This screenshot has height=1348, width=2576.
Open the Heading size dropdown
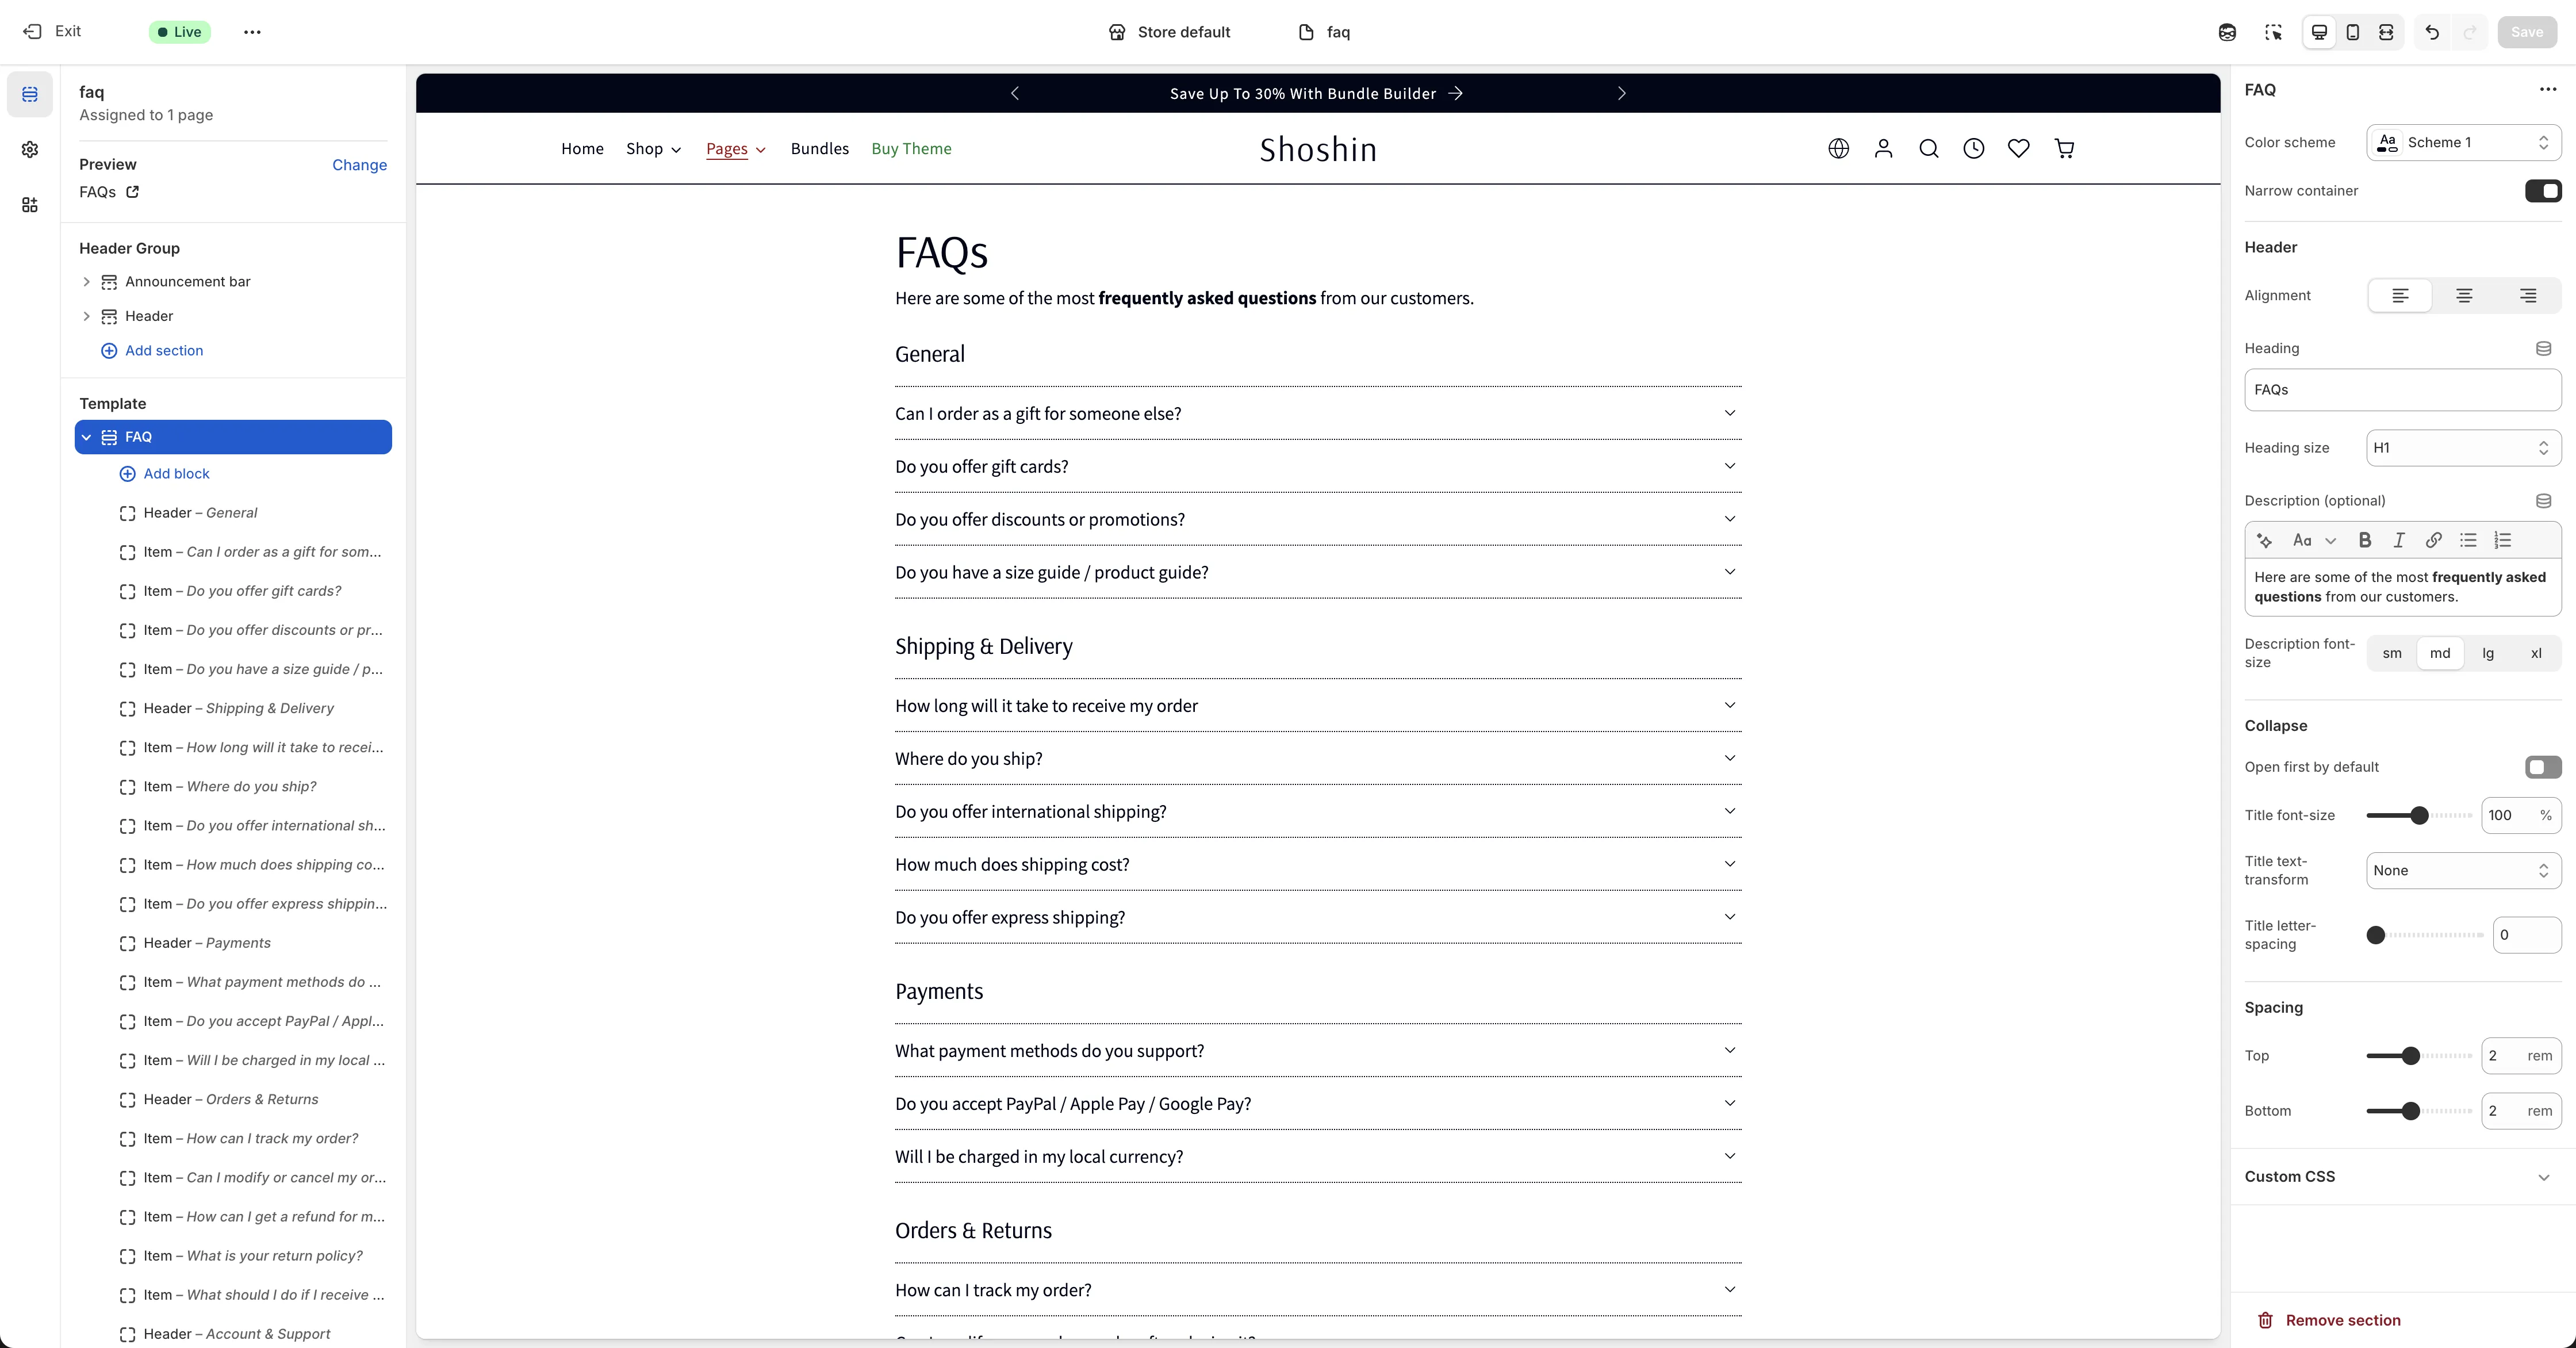pos(2462,448)
